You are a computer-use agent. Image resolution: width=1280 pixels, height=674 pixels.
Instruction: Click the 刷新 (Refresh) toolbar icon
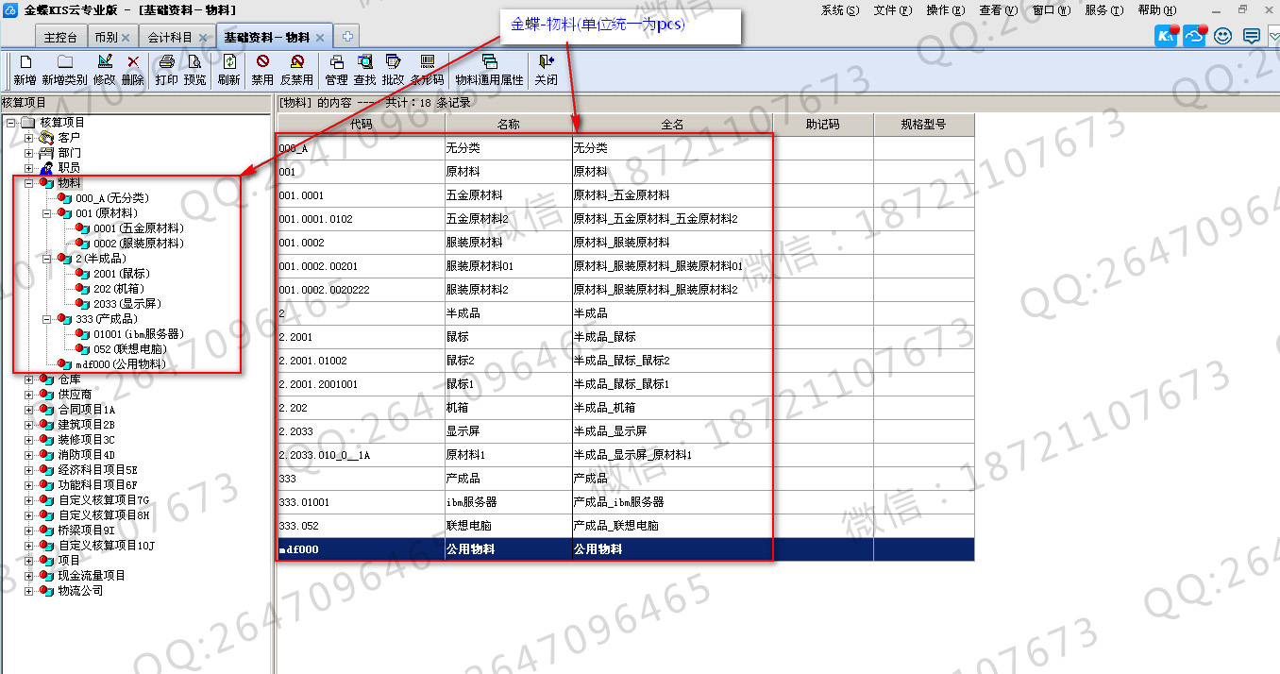(228, 63)
